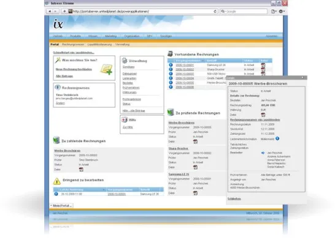
Task: Click the Schließen link in the popup
Action: pyautogui.click(x=234, y=198)
